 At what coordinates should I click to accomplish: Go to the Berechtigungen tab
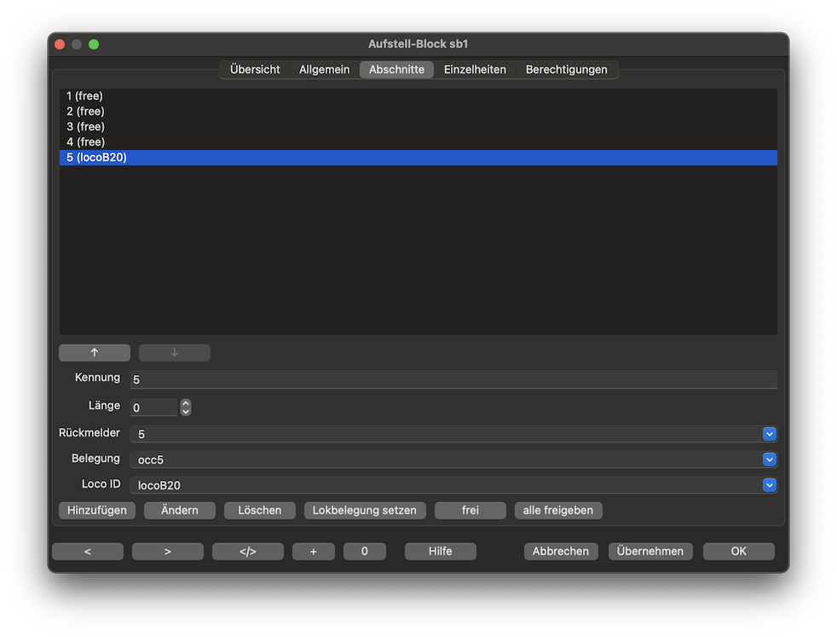pos(566,70)
